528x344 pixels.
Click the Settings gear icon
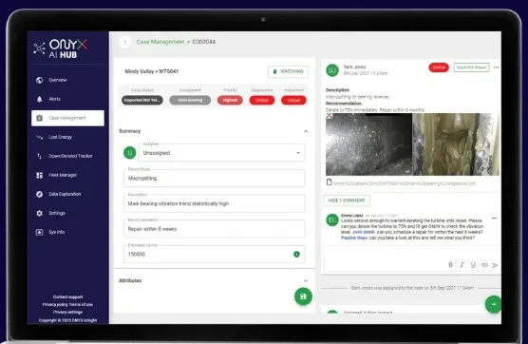(39, 213)
